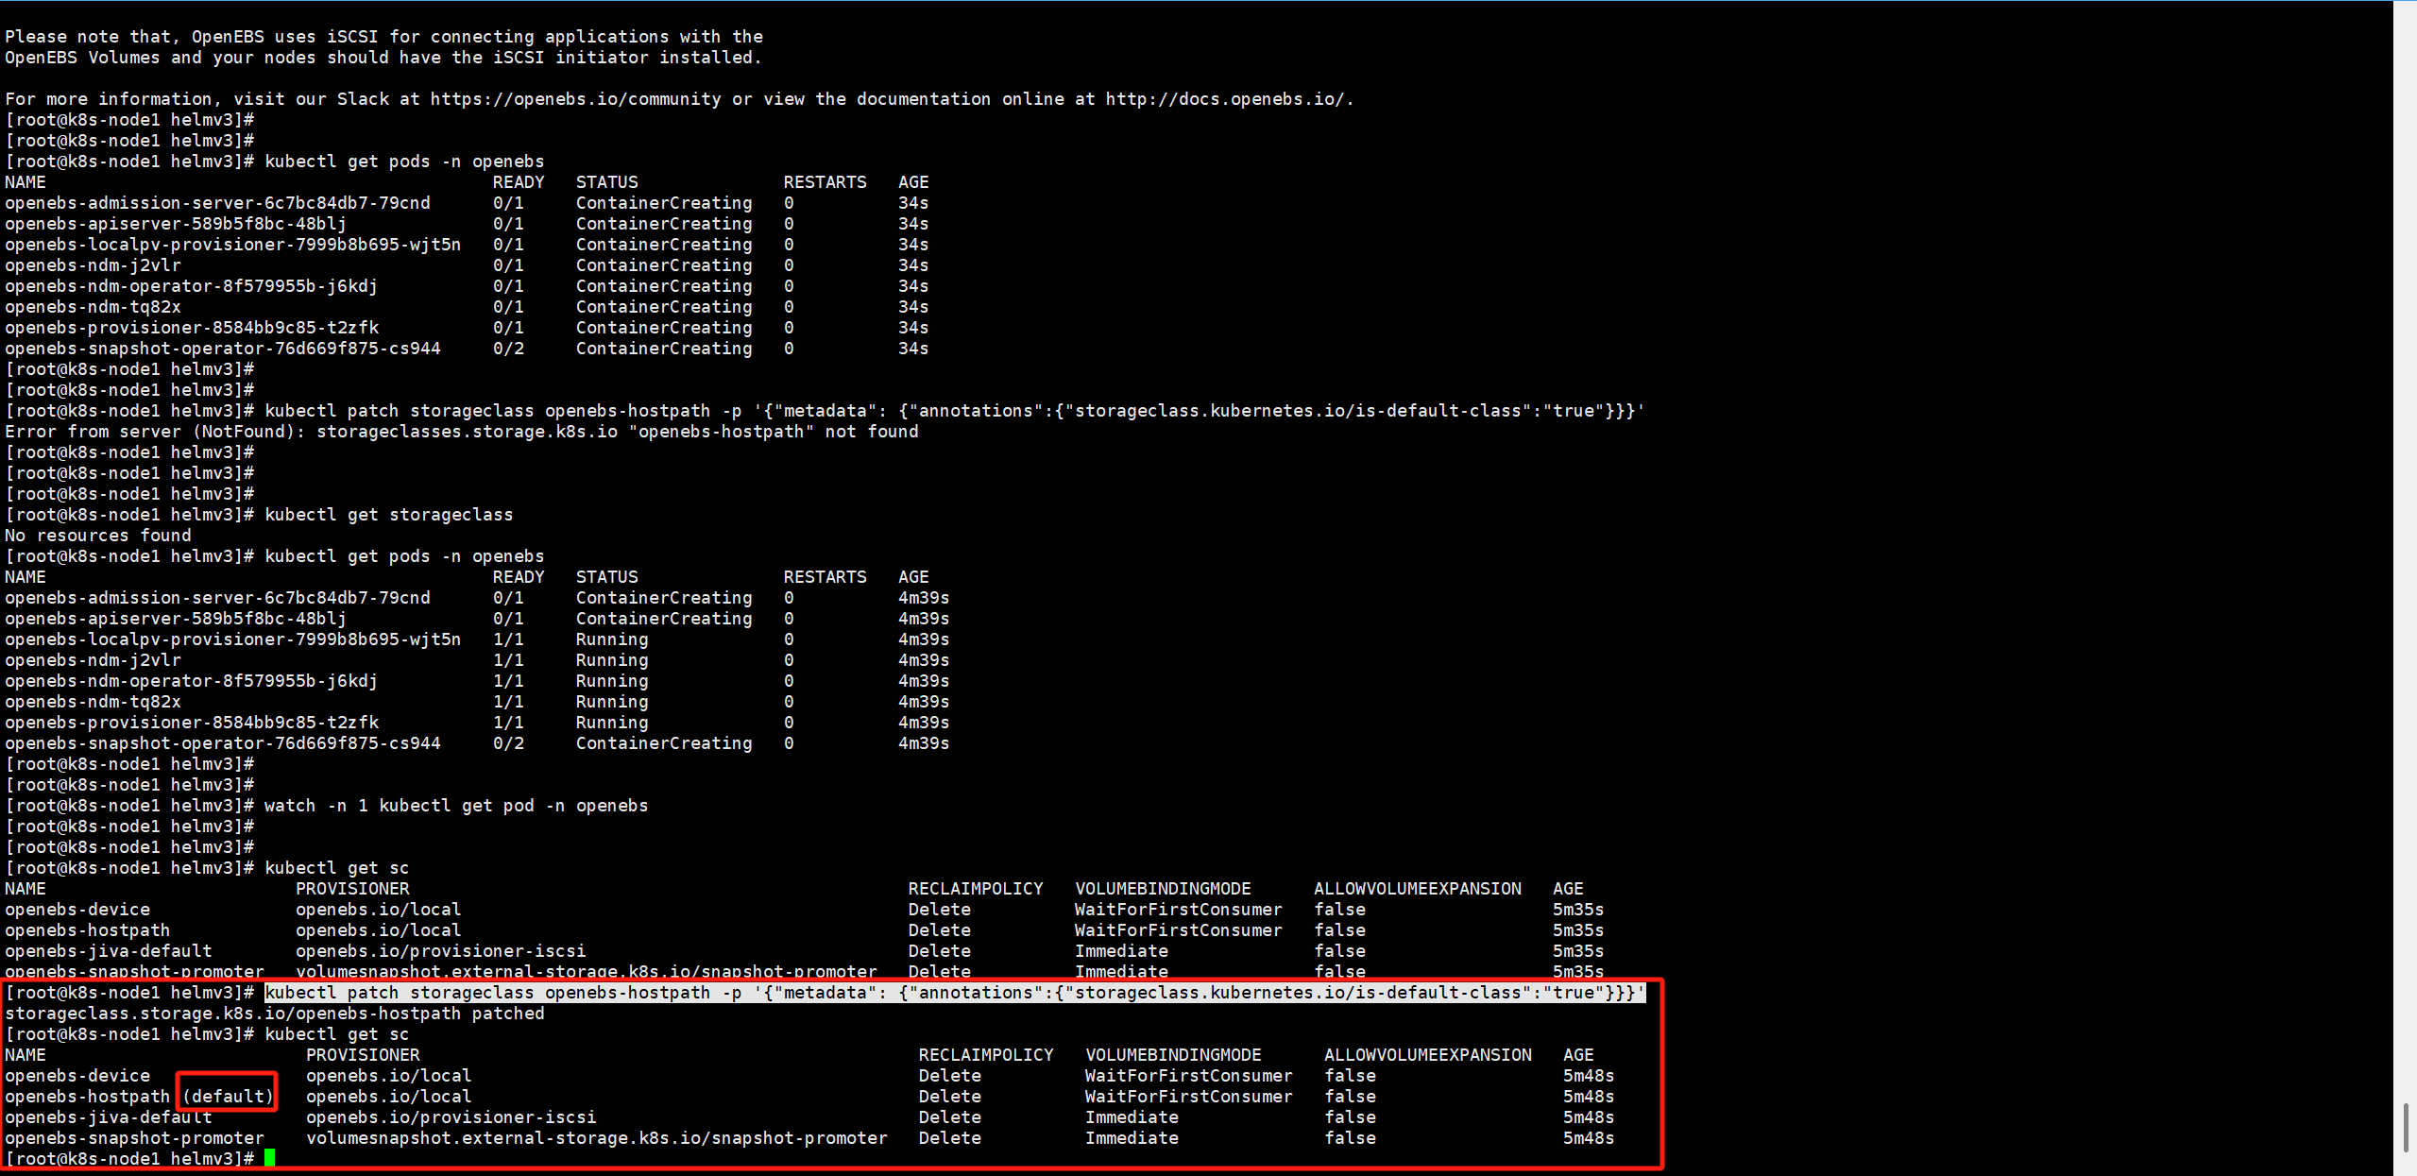Click 'Delete' policy of openebs-snapshot-promoter aged 5m48s

(x=950, y=1137)
